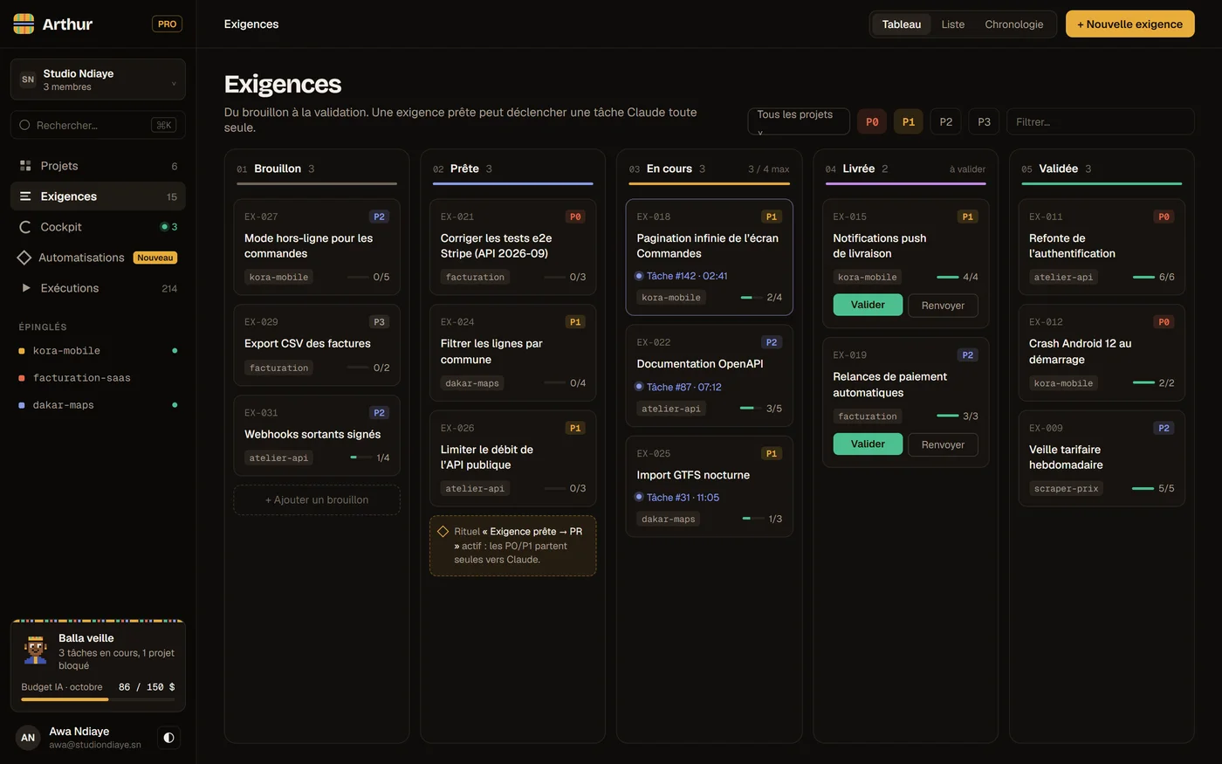Click the ritual diamond icon in Prête column
This screenshot has height=764, width=1222.
tap(443, 532)
